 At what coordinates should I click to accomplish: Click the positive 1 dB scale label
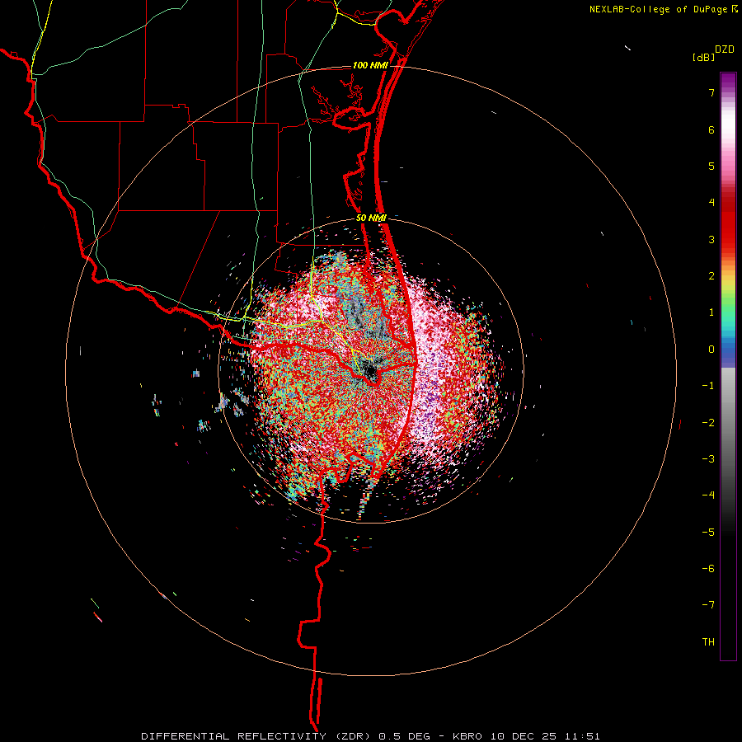tap(711, 312)
